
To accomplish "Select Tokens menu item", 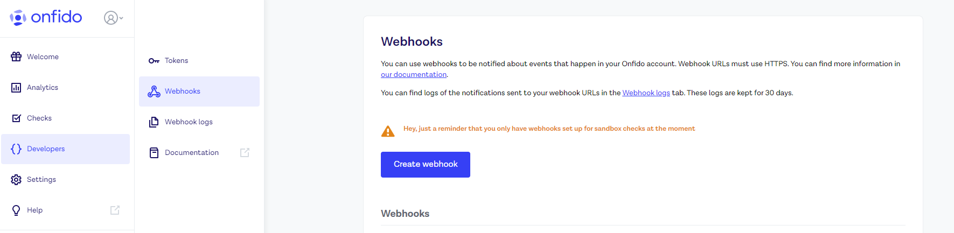I will click(199, 61).
